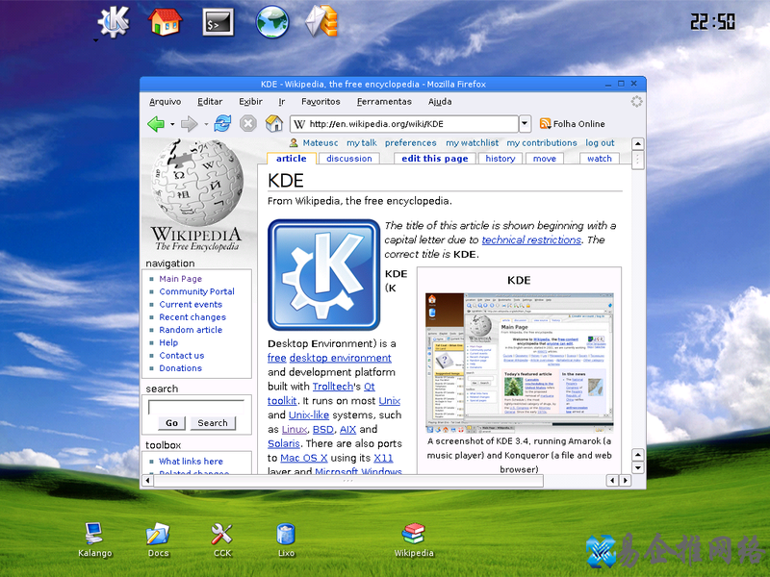Viewport: 770px width, 577px height.
Task: Open the Wikipedia books desktop icon
Action: tap(414, 539)
